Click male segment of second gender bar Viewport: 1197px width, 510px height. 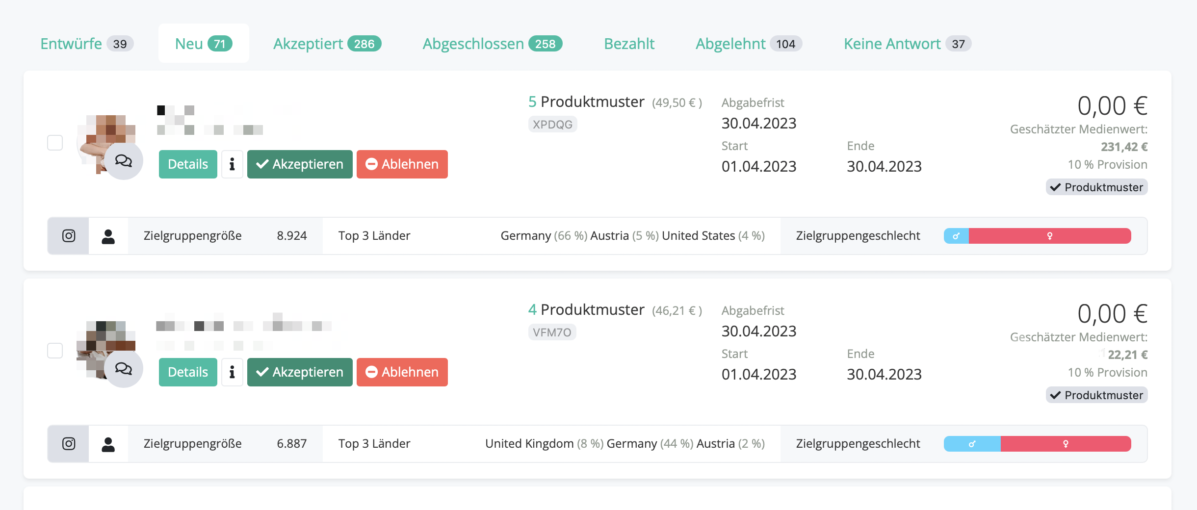(x=972, y=444)
